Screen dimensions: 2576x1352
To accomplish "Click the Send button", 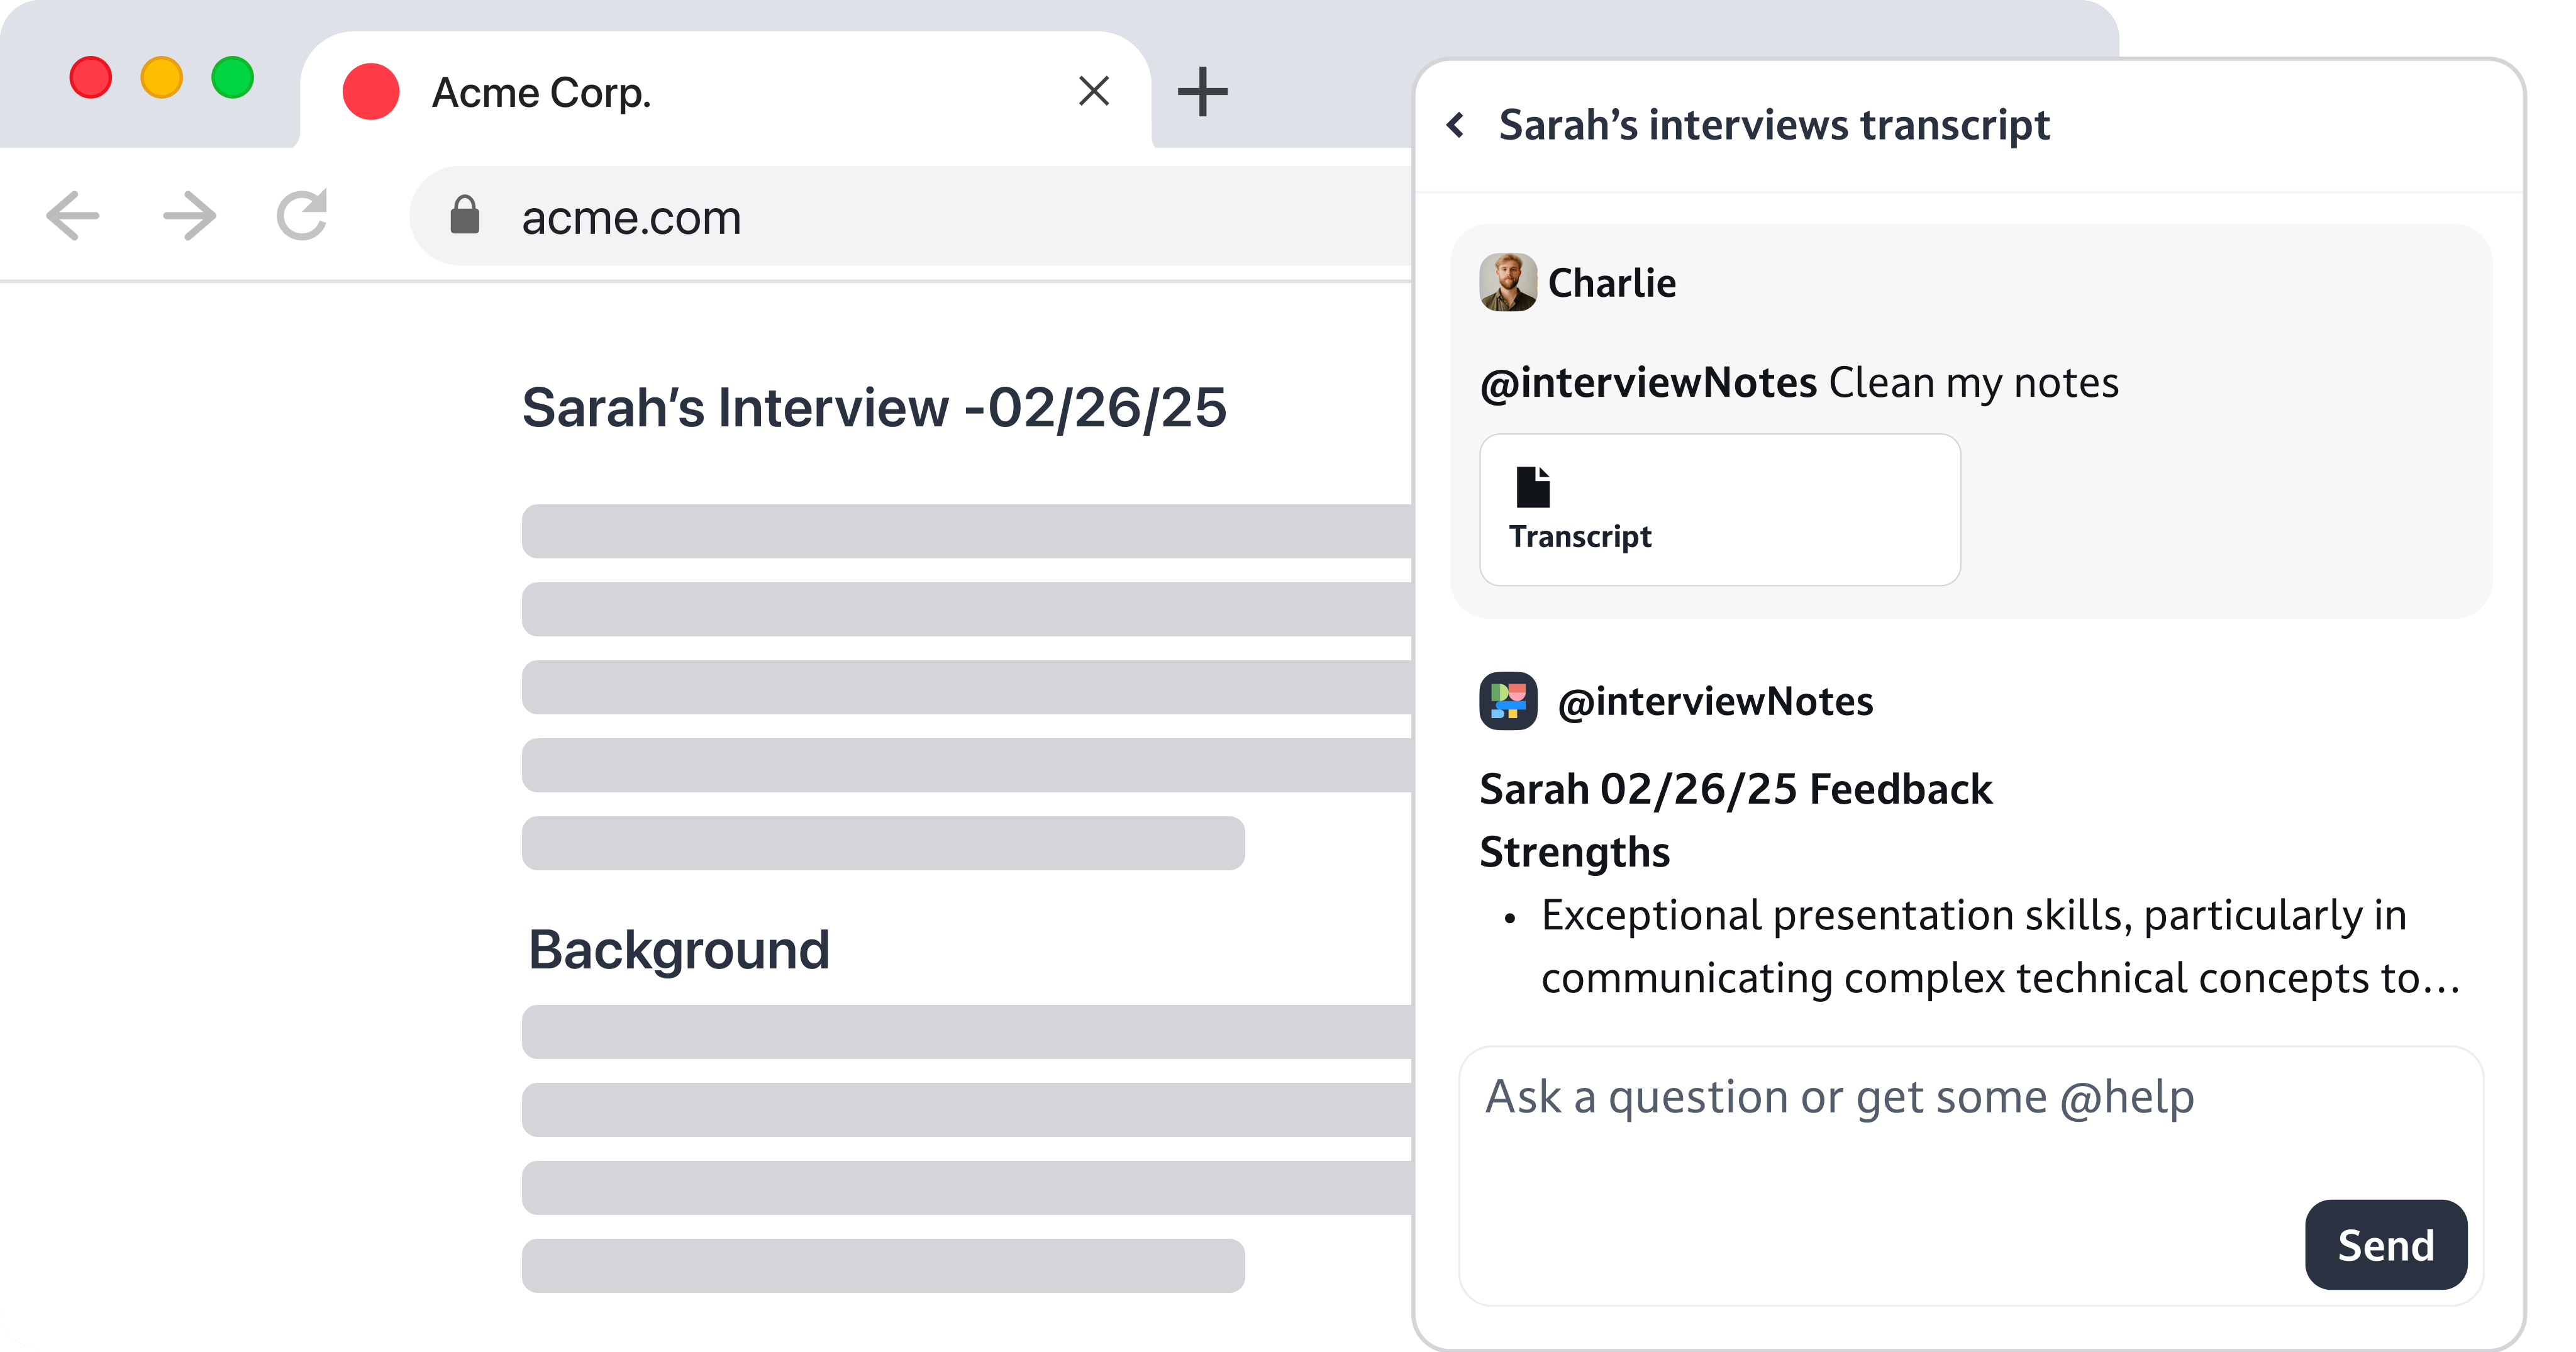I will pyautogui.click(x=2386, y=1245).
